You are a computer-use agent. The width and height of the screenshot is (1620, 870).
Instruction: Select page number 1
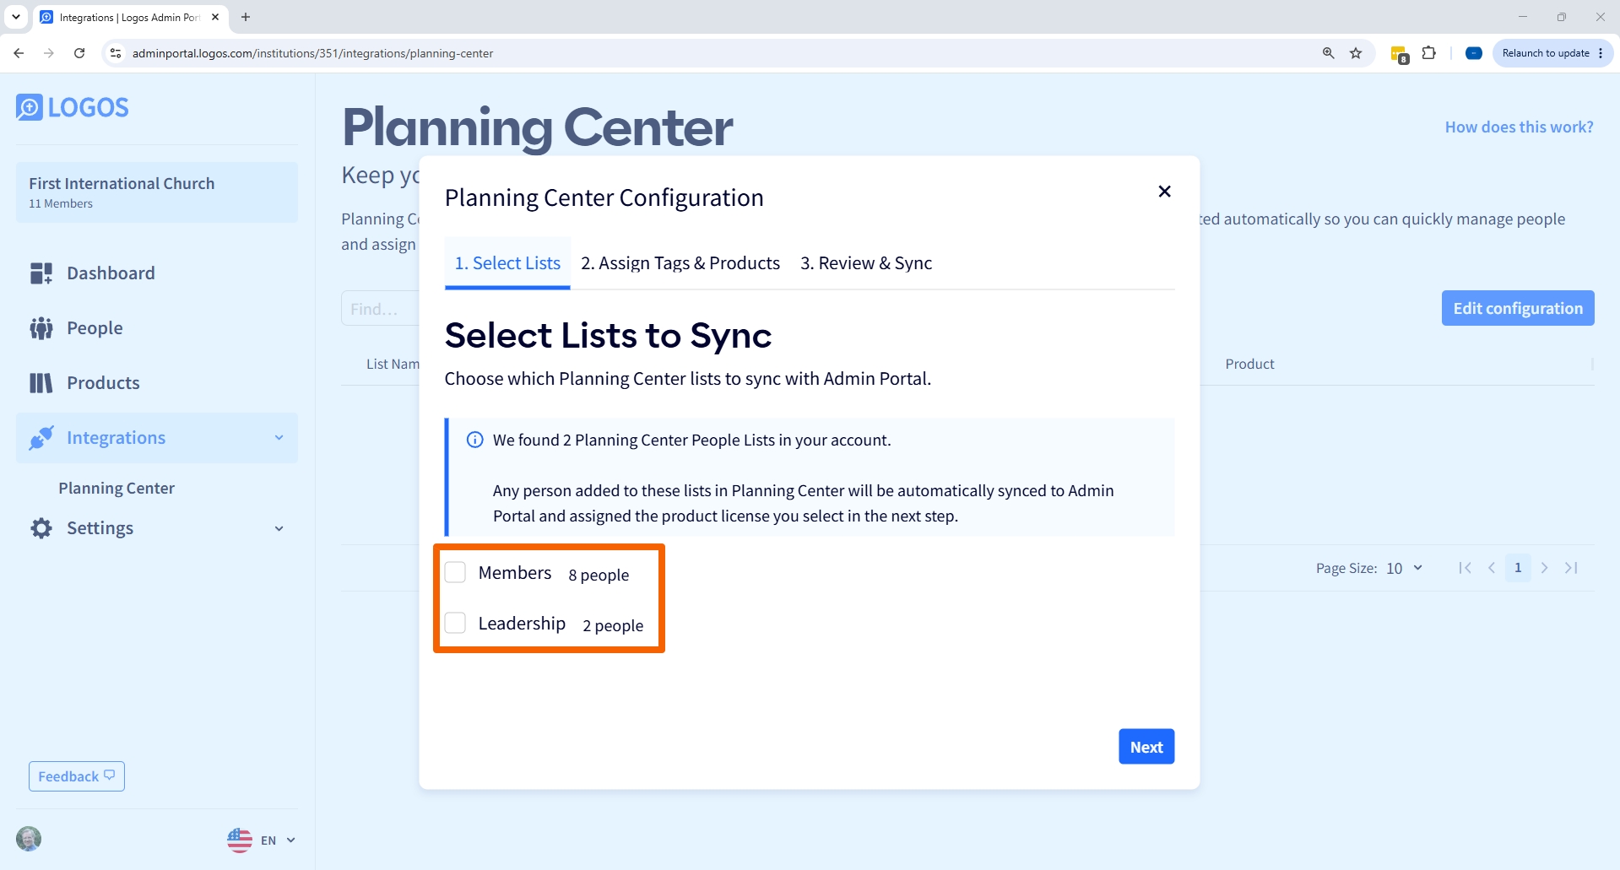point(1518,568)
